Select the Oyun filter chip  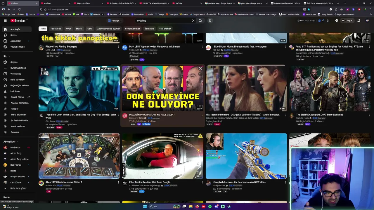(x=68, y=29)
